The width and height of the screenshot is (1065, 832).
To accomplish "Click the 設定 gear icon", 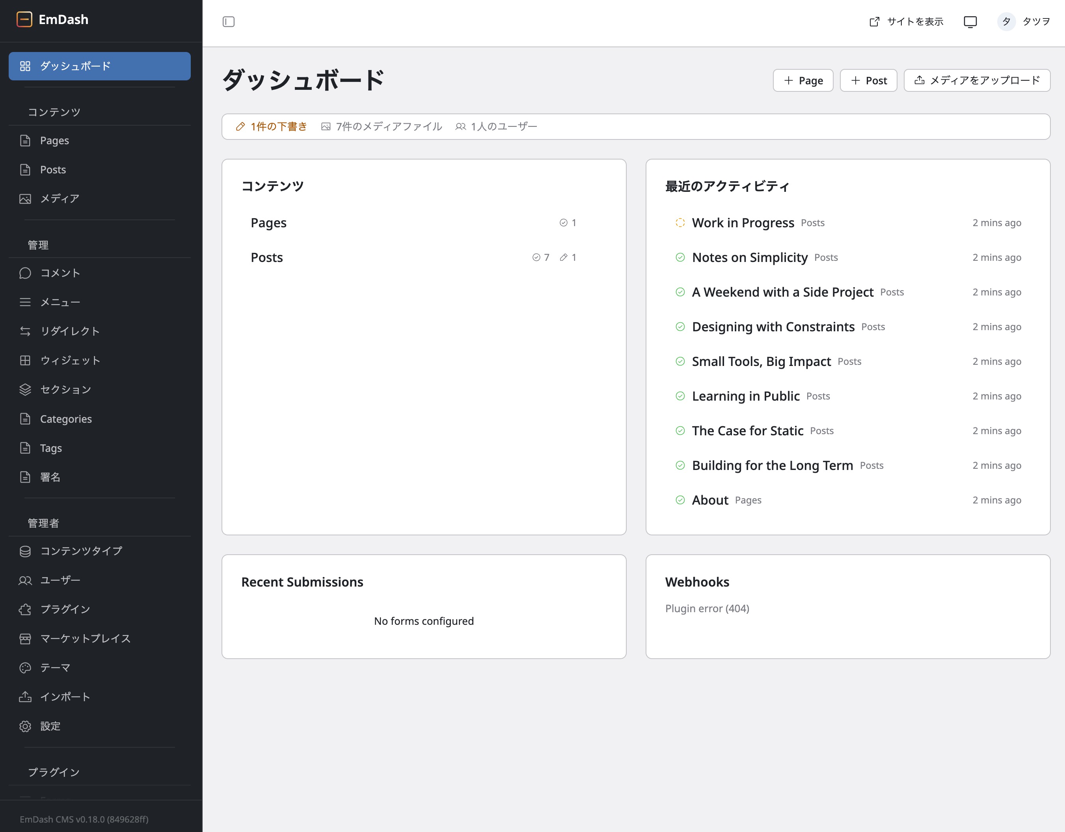I will click(x=25, y=726).
